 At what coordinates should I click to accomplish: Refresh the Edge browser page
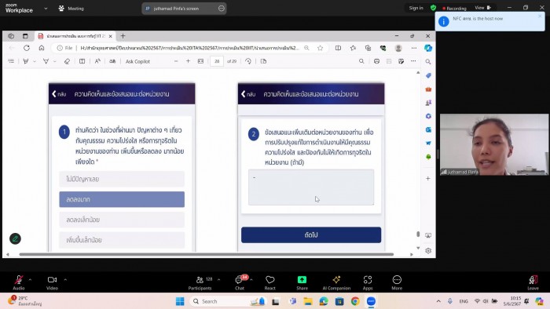click(x=27, y=48)
